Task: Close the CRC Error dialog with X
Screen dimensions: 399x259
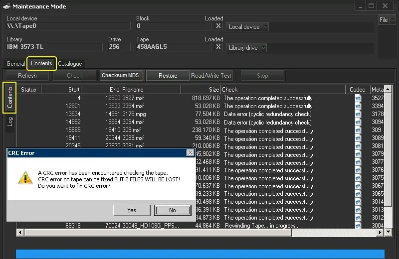Action: tap(190, 153)
